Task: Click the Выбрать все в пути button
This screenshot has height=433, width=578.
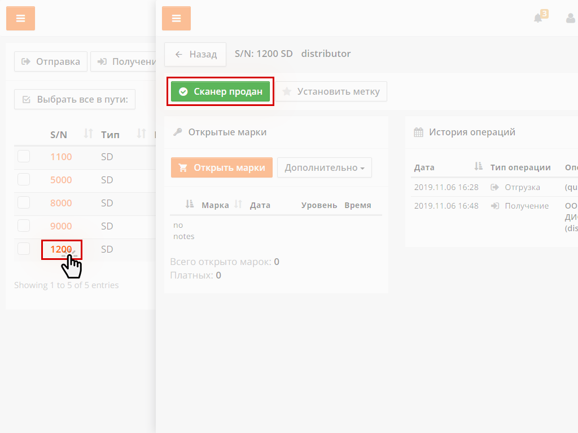Action: click(x=75, y=99)
